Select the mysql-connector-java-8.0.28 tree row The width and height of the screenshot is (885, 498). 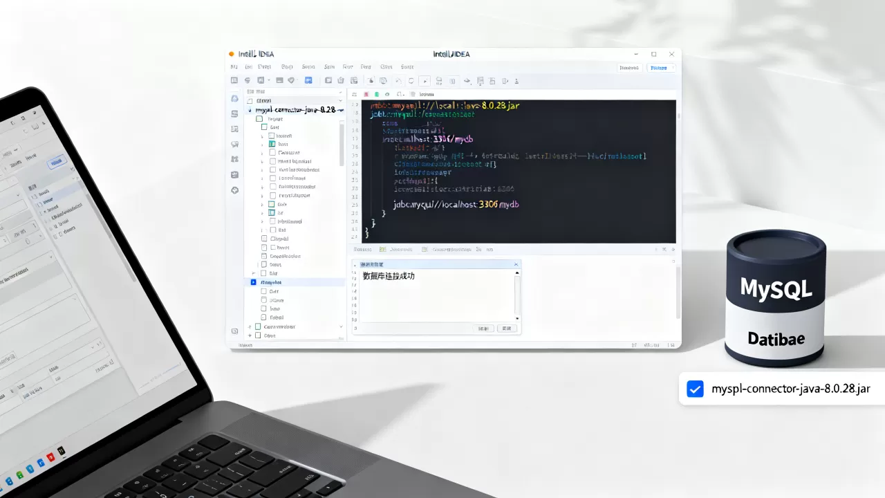point(296,110)
